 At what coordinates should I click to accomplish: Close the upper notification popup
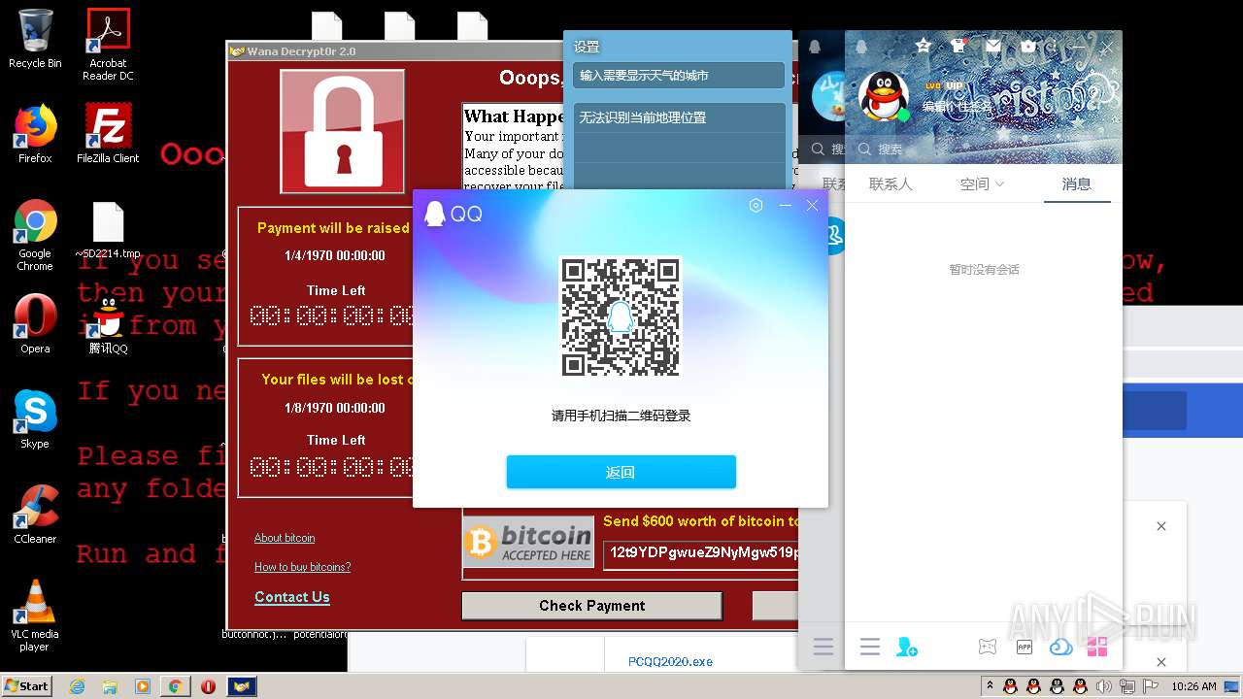1160,526
